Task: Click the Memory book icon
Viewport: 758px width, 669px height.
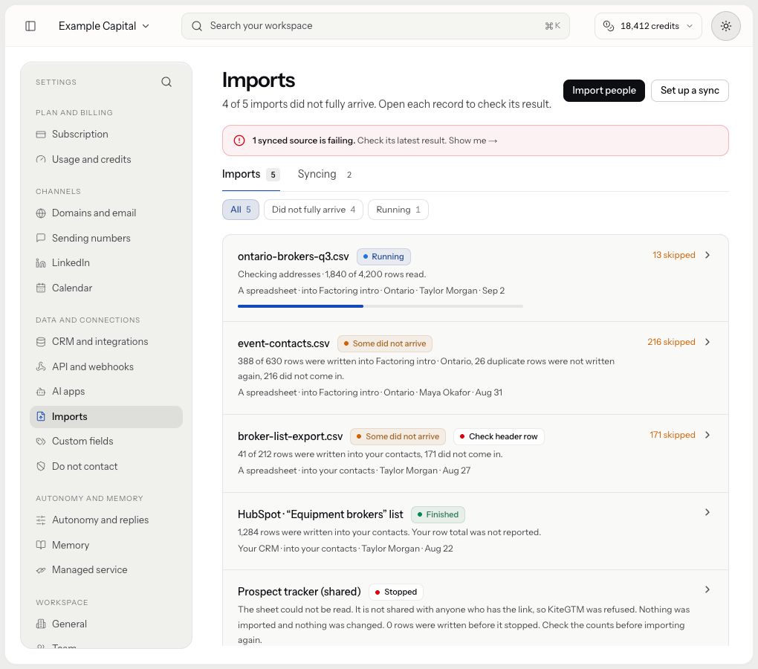Action: [x=41, y=545]
